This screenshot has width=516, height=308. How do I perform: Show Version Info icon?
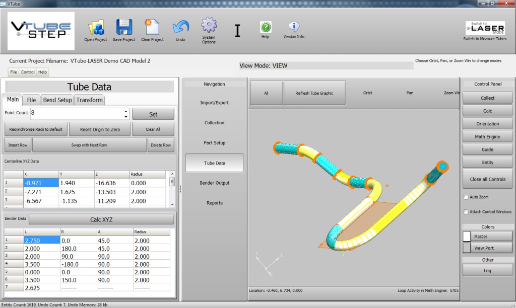[294, 27]
